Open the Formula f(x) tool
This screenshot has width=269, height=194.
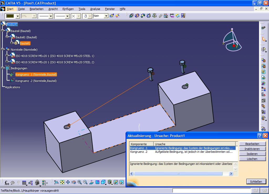tap(7, 183)
